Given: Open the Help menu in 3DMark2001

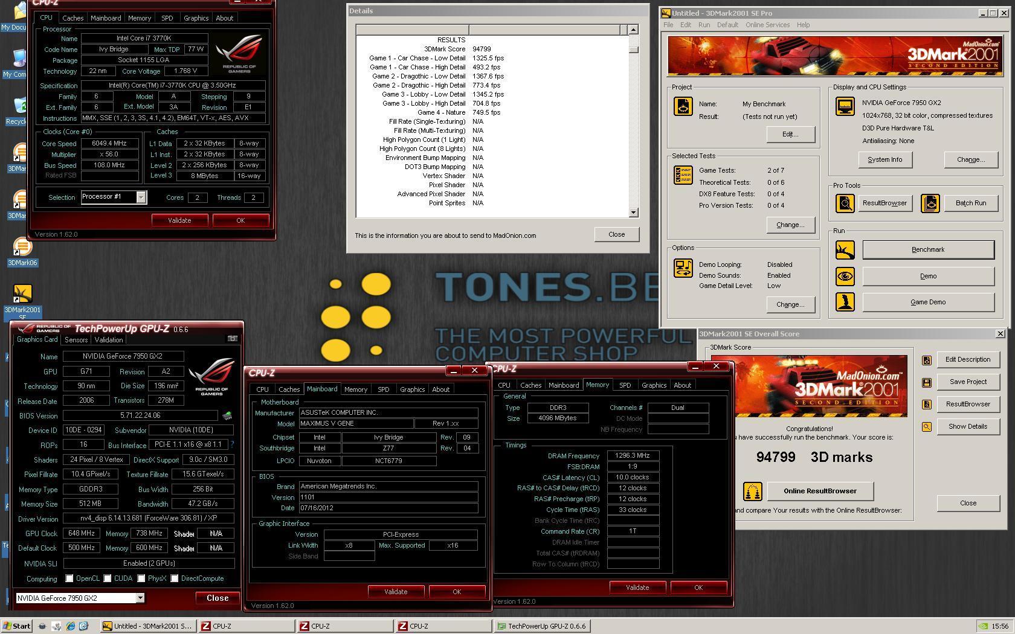Looking at the screenshot, I should 803,25.
